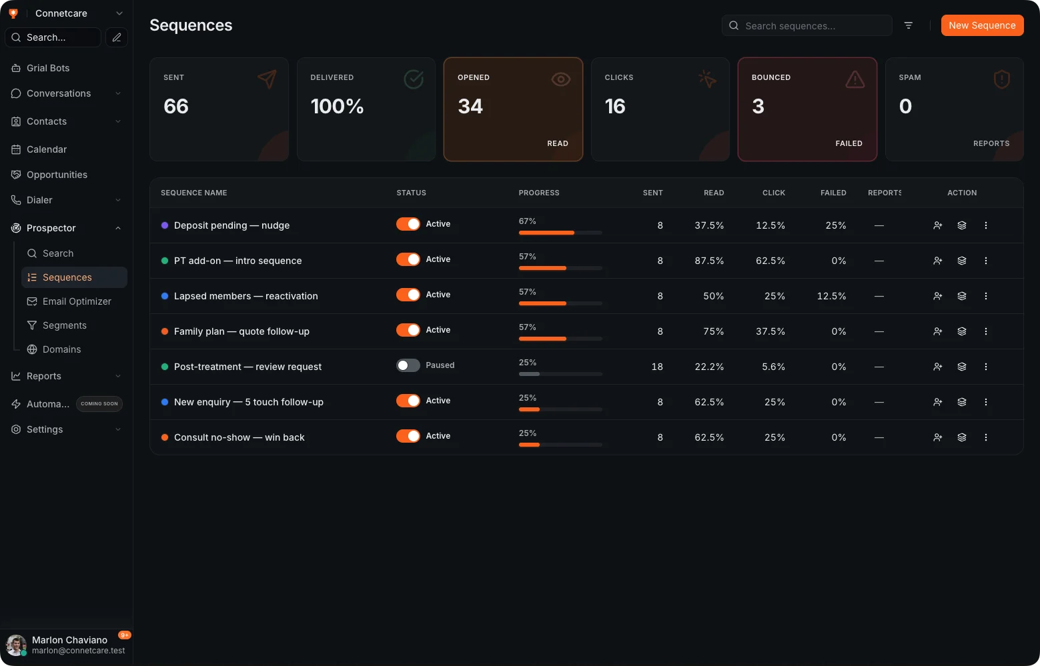Open the three-dot menu for the New enquiry row
1040x666 pixels.
pyautogui.click(x=985, y=402)
